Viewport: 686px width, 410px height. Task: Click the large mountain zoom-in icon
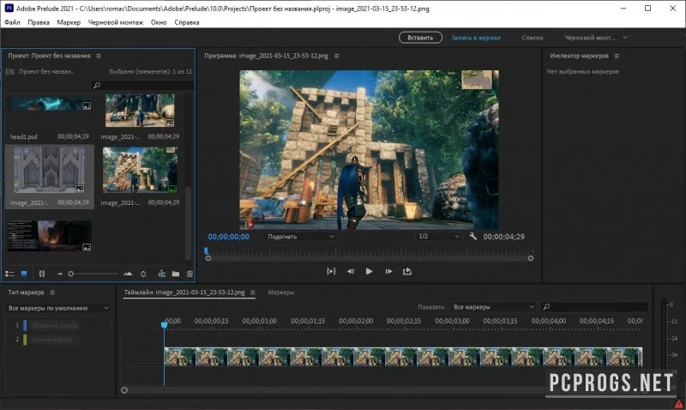[128, 274]
